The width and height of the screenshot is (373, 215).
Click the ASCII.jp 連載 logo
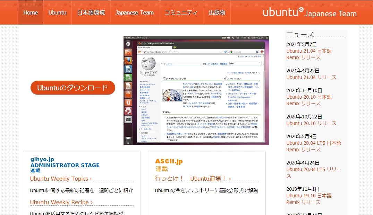(x=169, y=165)
